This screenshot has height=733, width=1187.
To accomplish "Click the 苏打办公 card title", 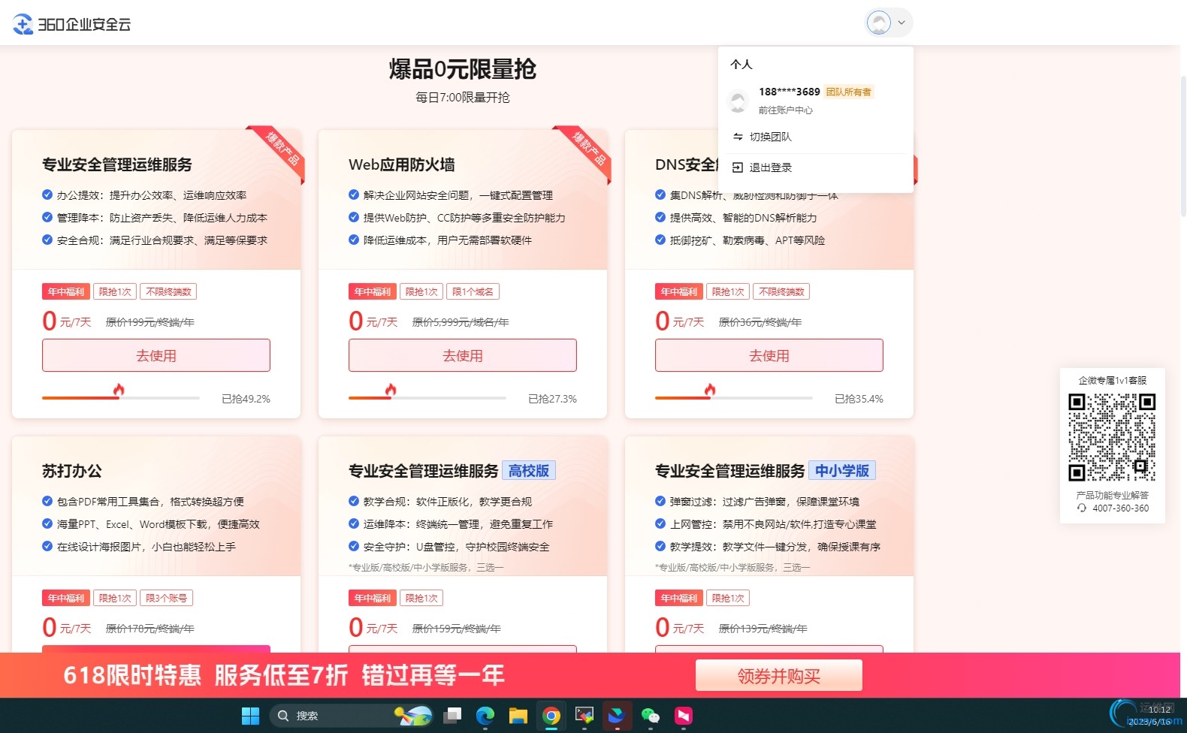I will (x=72, y=471).
